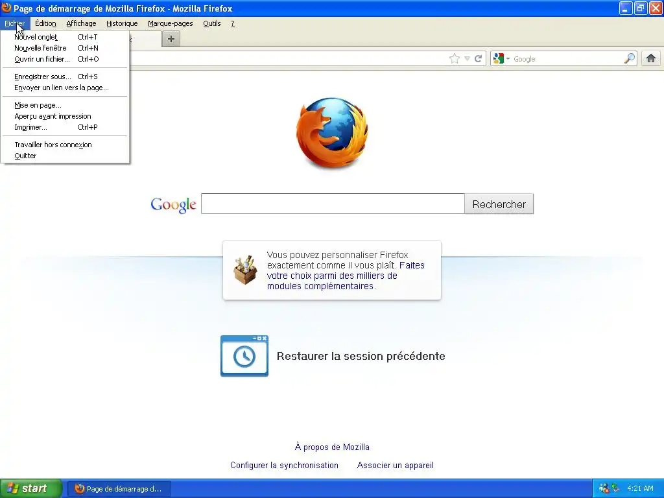Click Associer un appareil link
The image size is (664, 498).
pyautogui.click(x=395, y=465)
